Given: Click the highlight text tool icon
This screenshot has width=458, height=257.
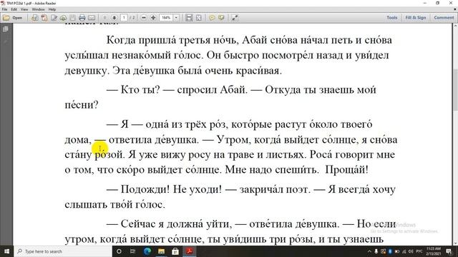Looking at the screenshot, I should pyautogui.click(x=221, y=18).
